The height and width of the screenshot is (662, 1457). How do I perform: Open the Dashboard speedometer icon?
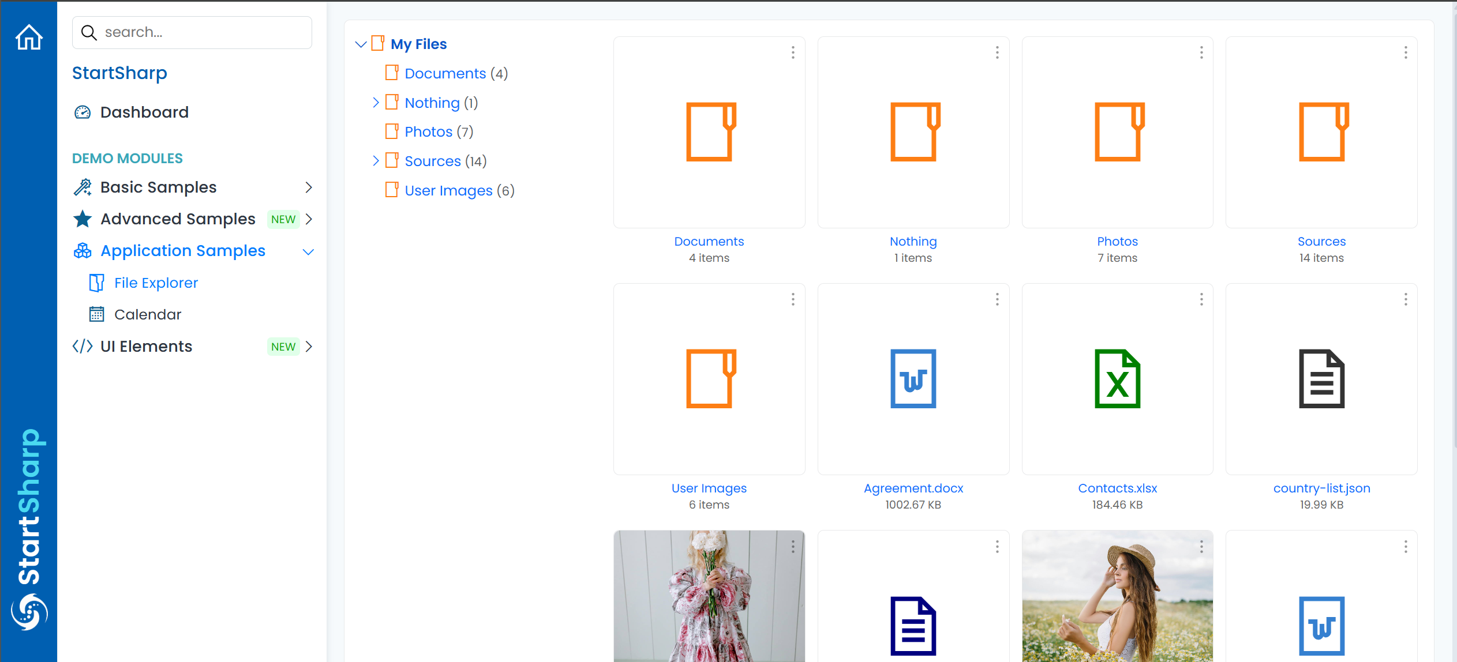[83, 112]
